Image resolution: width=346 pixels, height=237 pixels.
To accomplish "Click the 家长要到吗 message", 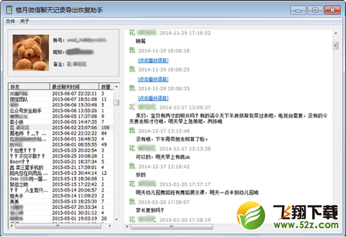I will pos(150,211).
